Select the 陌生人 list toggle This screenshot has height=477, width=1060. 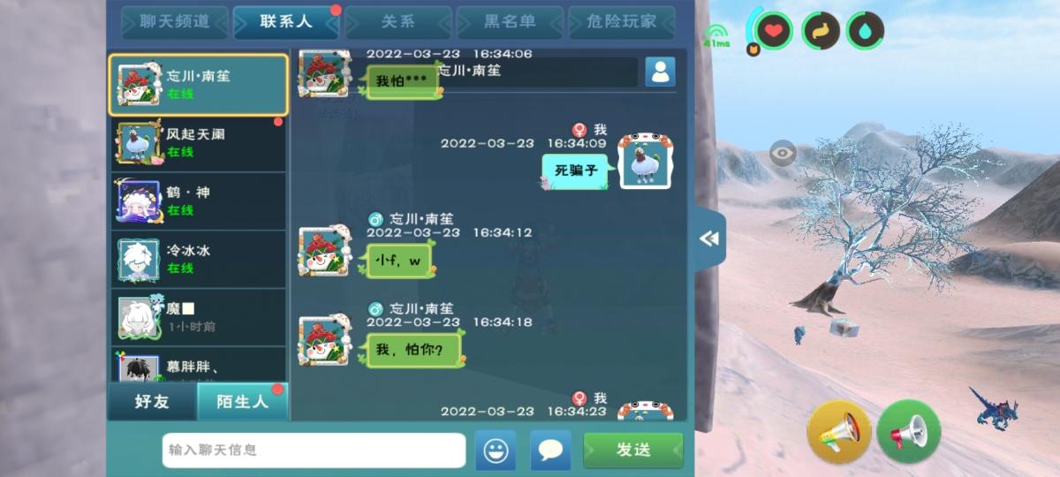[x=242, y=402]
